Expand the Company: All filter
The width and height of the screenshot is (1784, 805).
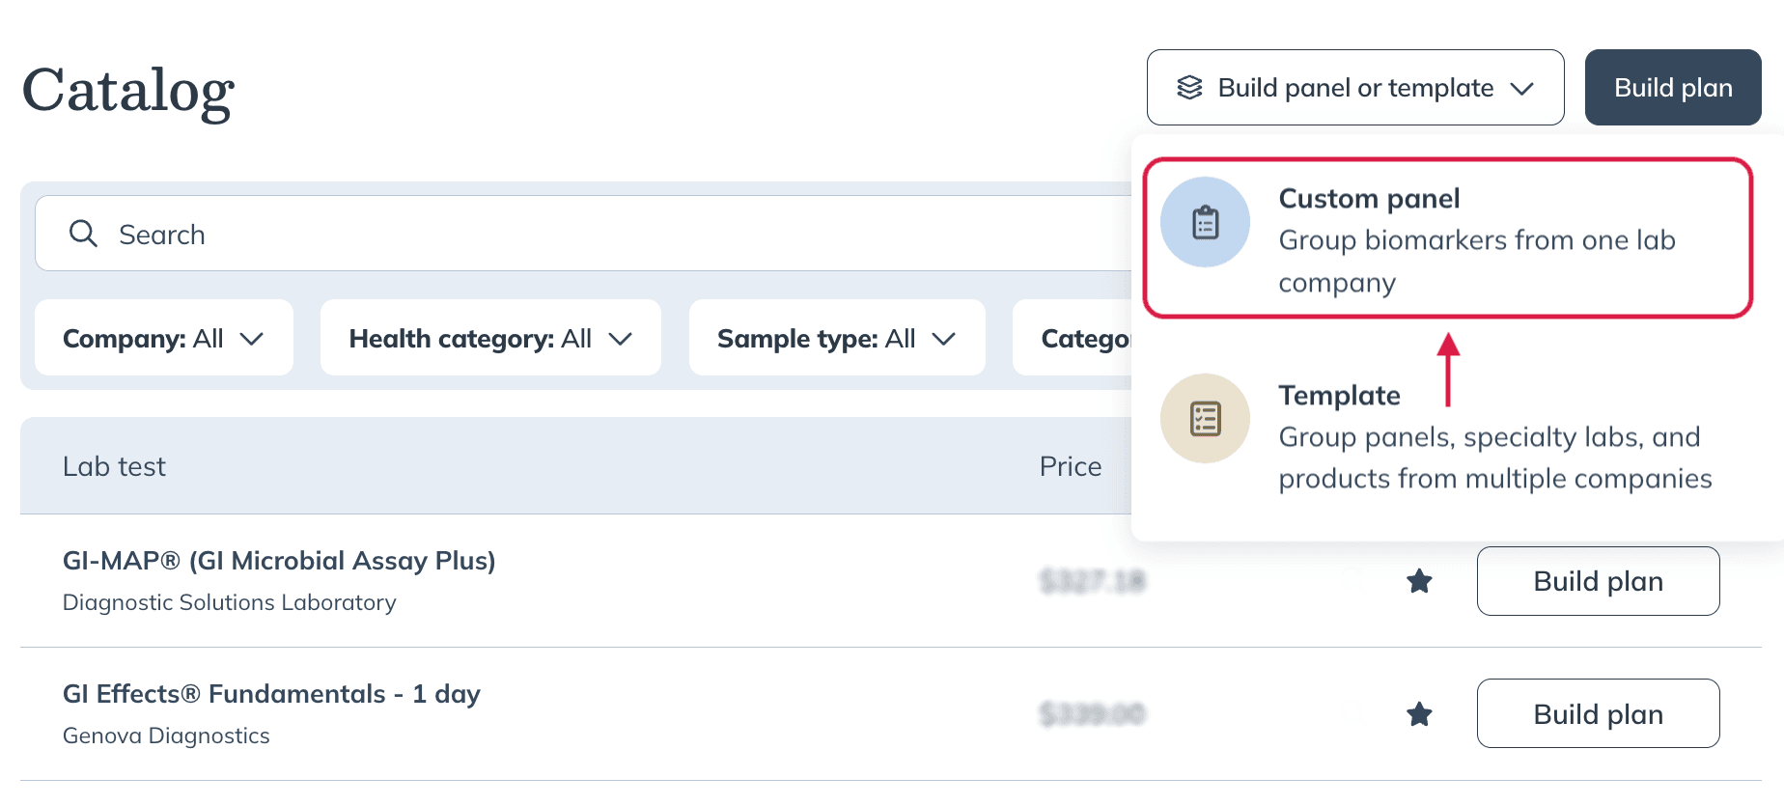coord(164,338)
